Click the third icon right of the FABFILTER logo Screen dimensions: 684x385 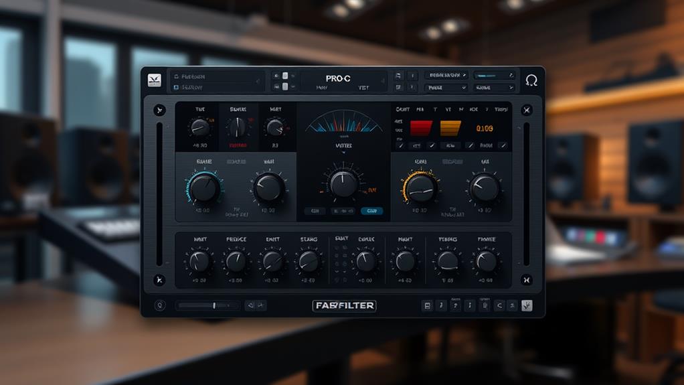[455, 305]
